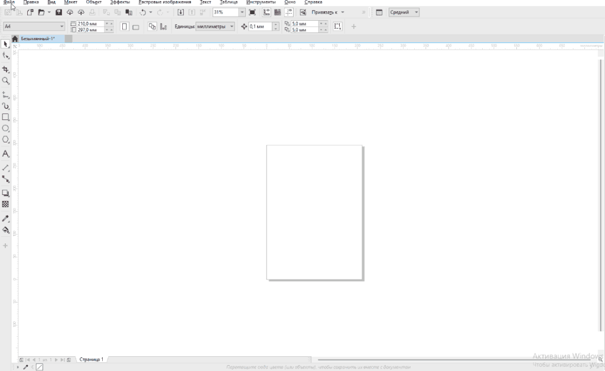Select the Artistic Media tool
The width and height of the screenshot is (605, 371).
pos(5,106)
